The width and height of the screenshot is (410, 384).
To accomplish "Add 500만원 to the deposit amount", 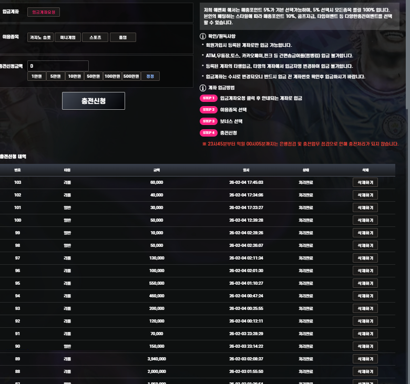I will pos(131,76).
